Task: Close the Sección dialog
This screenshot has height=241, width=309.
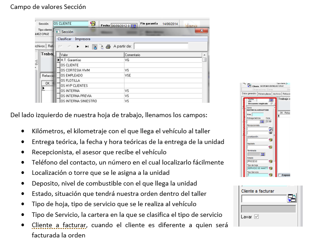Action: pyautogui.click(x=202, y=30)
